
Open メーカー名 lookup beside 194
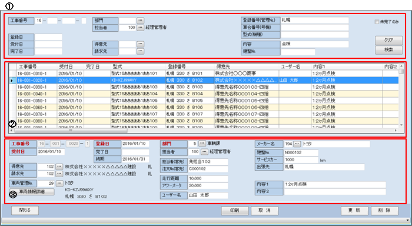297,144
